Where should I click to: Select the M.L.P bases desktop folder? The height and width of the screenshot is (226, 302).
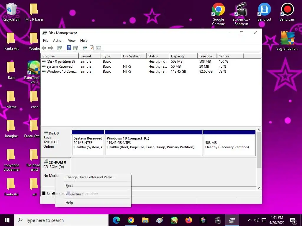click(x=34, y=12)
